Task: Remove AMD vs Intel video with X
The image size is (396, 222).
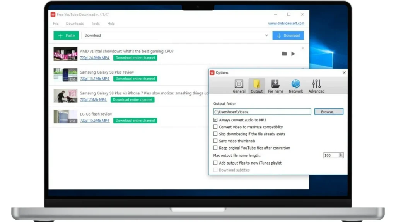Action: tap(302, 48)
